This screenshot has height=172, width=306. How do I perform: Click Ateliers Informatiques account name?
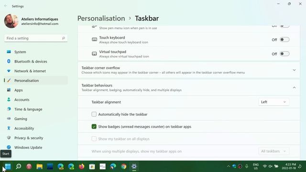click(40, 19)
